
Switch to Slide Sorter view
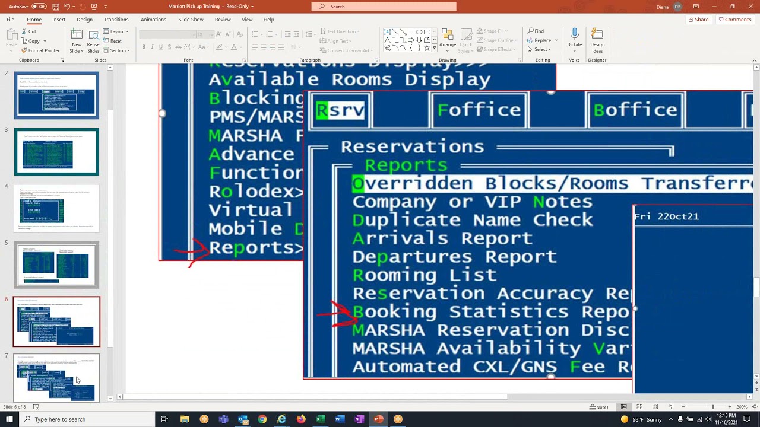click(639, 407)
